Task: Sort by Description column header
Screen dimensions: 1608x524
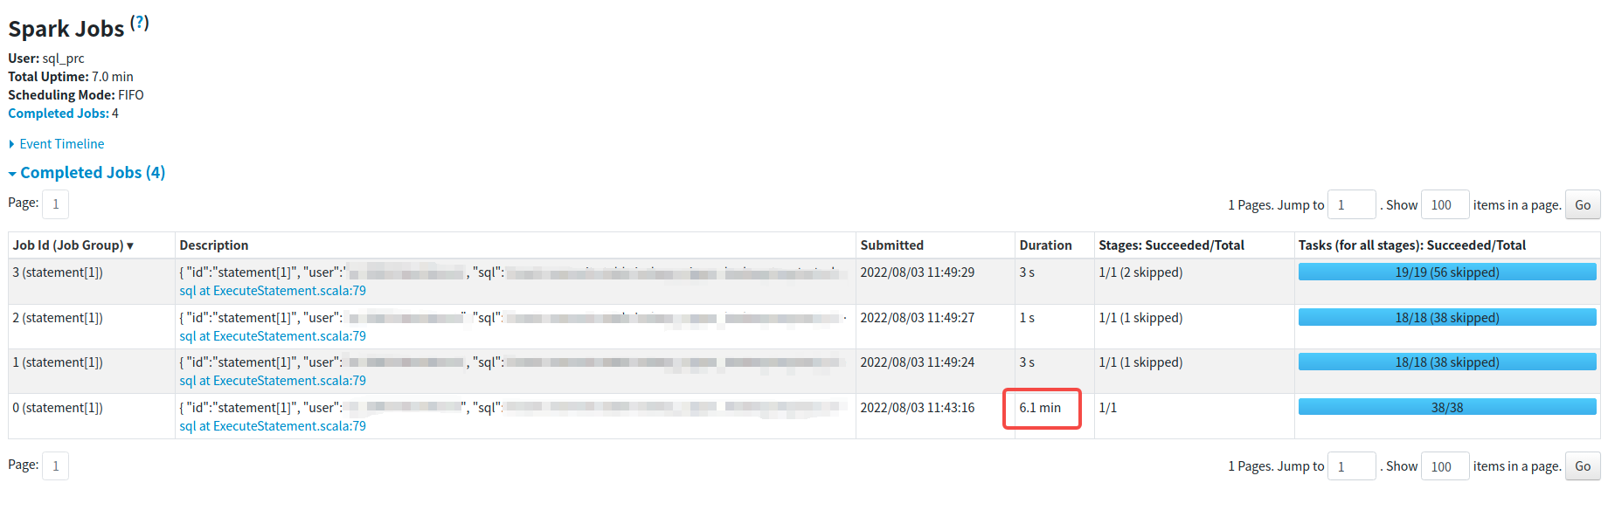Action: 214,245
